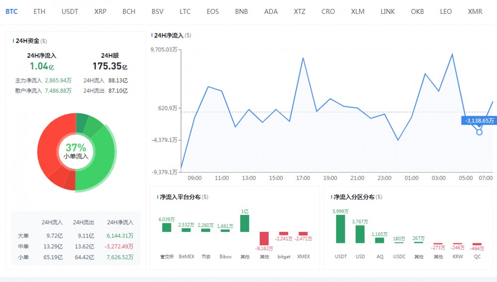Switch to the XRP tab
The height and width of the screenshot is (282, 497).
click(x=100, y=11)
